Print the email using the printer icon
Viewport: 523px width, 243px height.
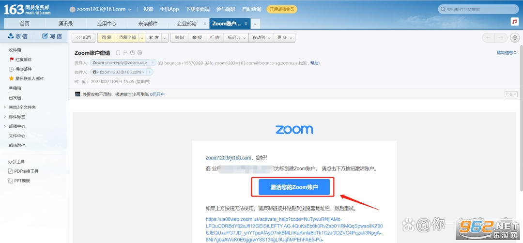(x=140, y=53)
